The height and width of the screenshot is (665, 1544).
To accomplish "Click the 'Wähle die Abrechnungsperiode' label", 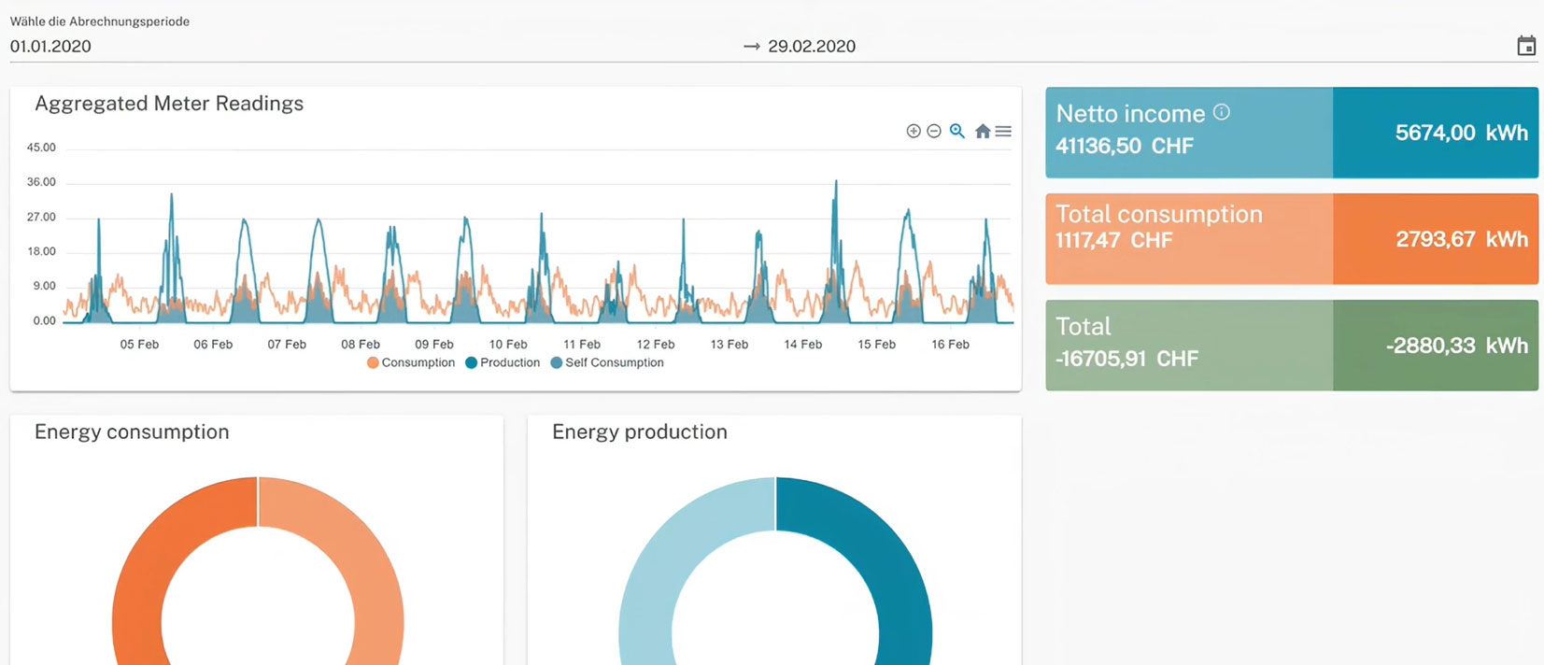I will click(x=100, y=21).
